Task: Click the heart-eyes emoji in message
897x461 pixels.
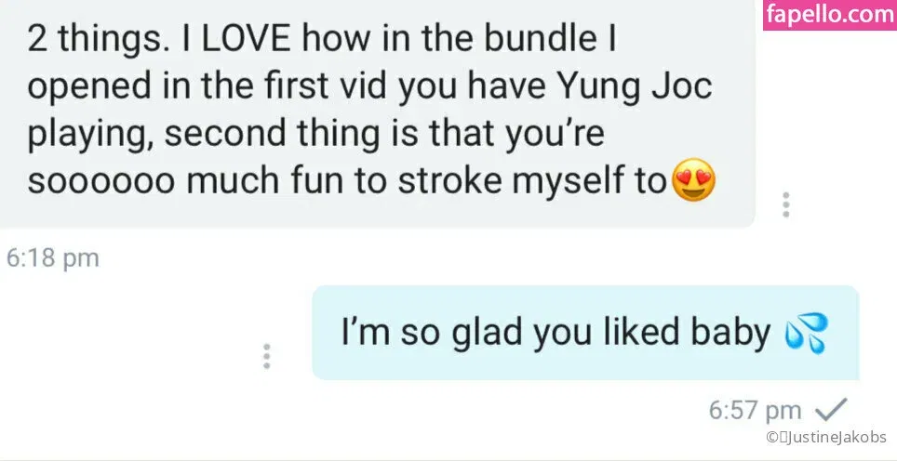Action: [x=693, y=180]
